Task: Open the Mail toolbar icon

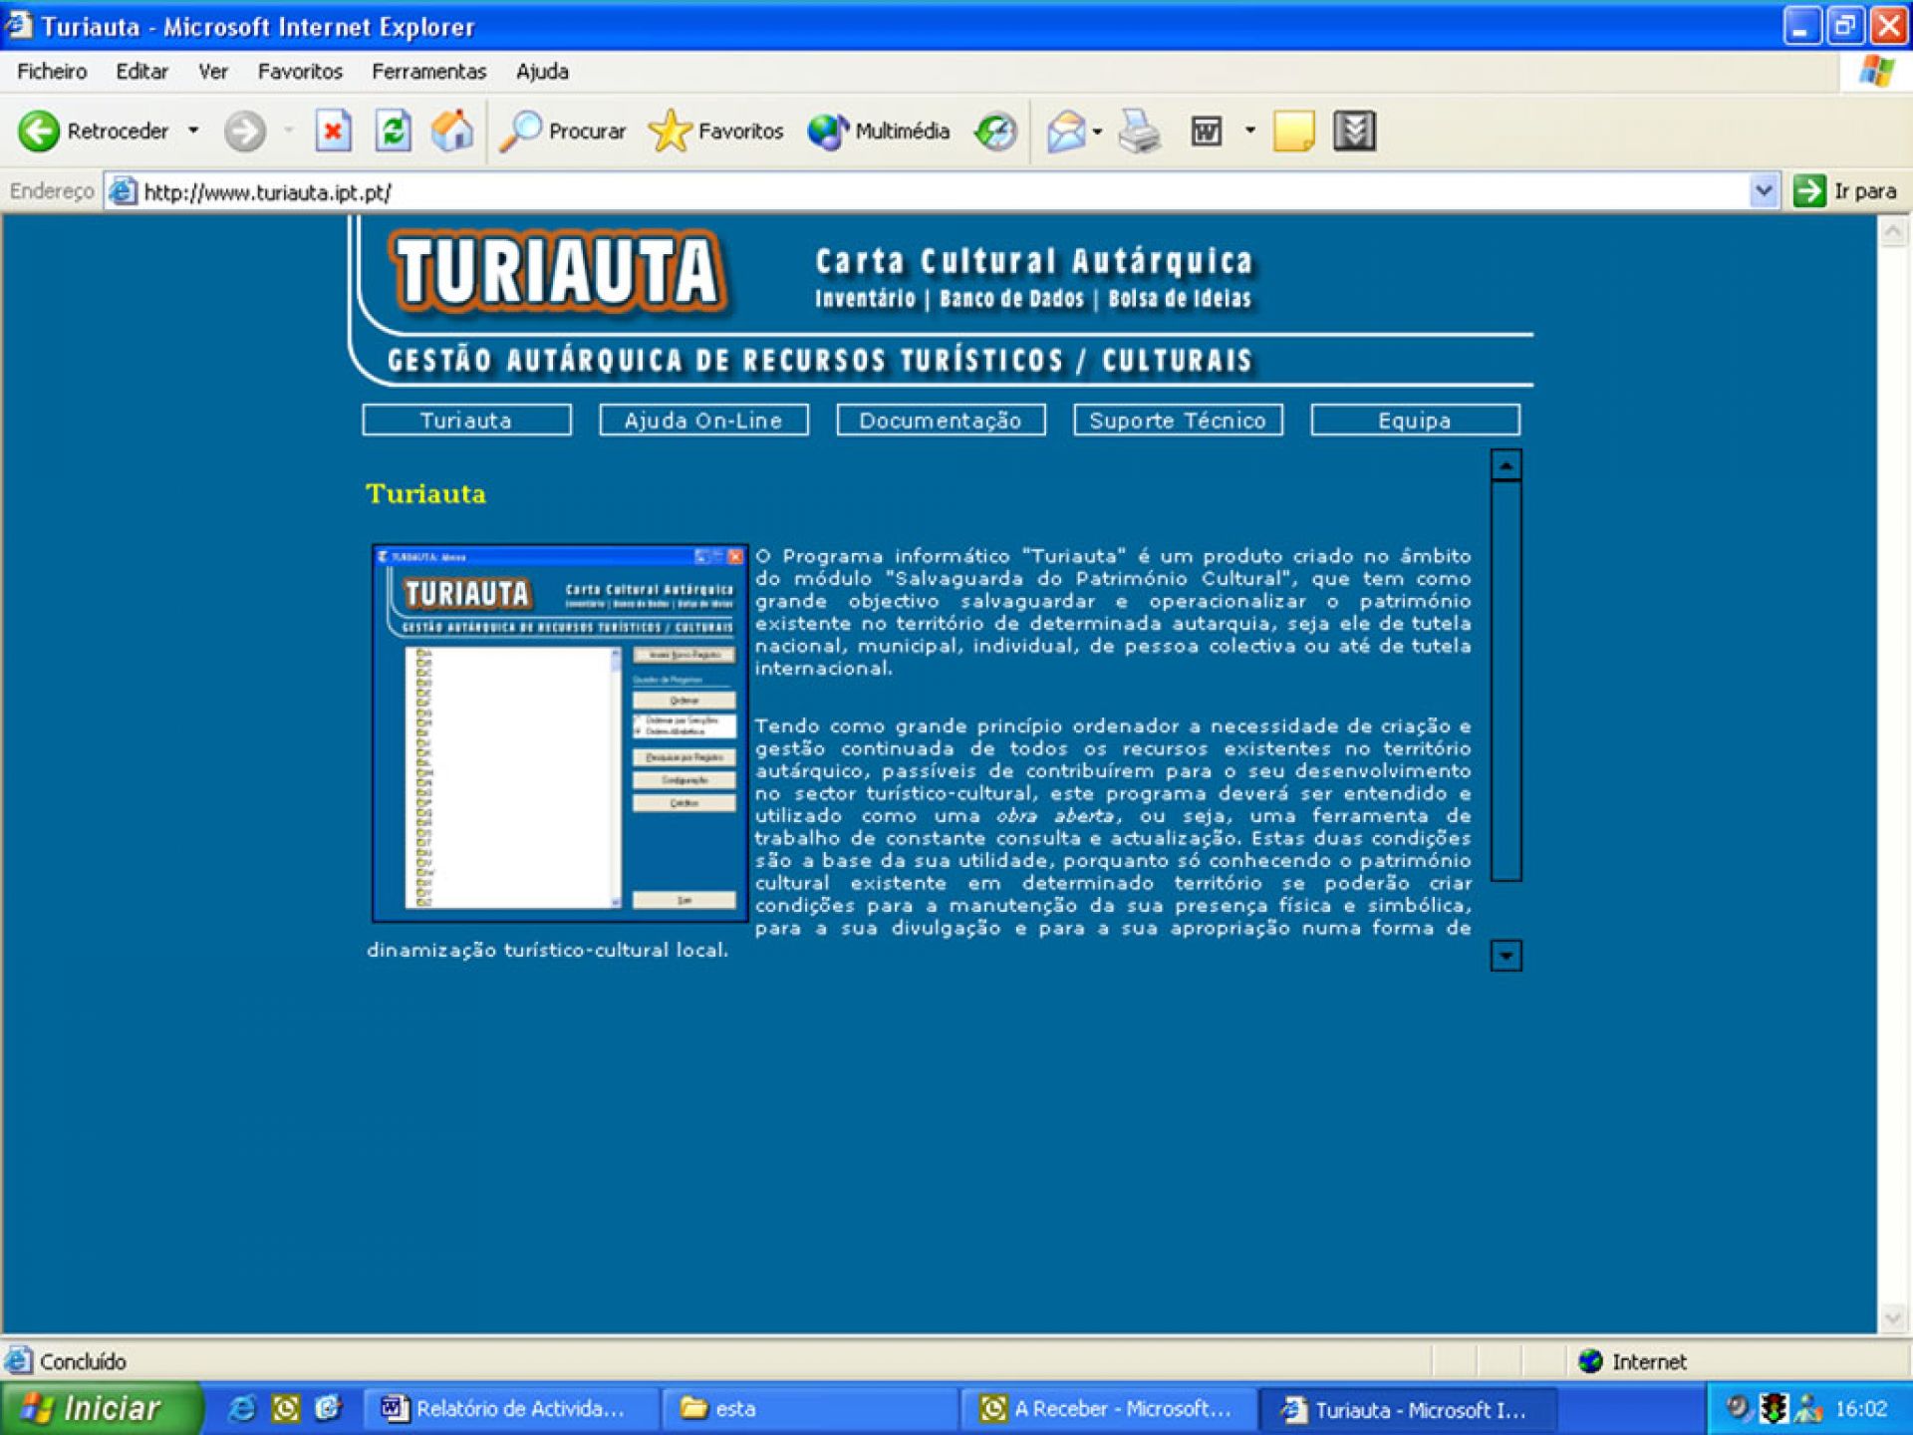Action: pyautogui.click(x=1065, y=131)
